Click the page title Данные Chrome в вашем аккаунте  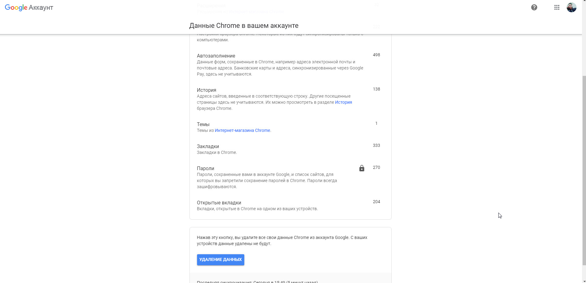244,26
